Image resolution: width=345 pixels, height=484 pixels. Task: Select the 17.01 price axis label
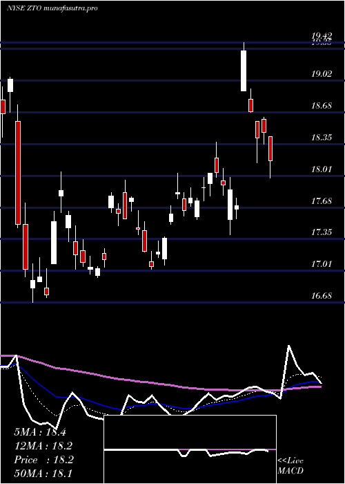tap(322, 264)
